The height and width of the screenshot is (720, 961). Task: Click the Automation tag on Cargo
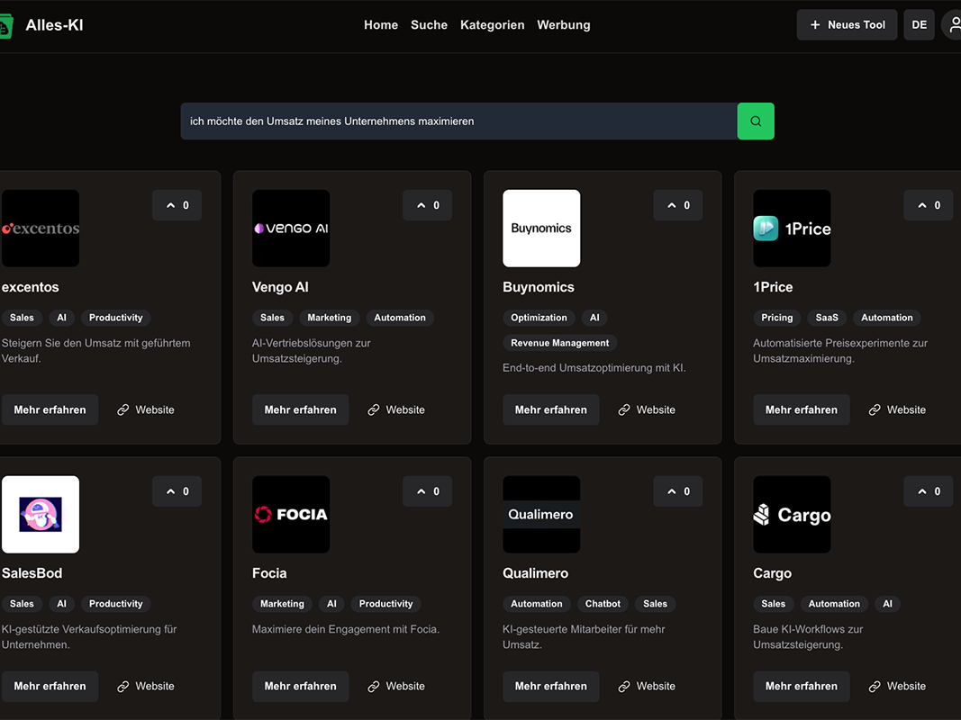tap(833, 604)
